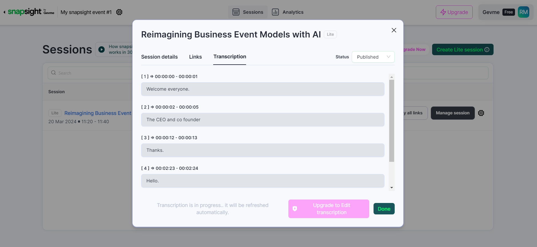Play the How snapsight works video

(101, 50)
